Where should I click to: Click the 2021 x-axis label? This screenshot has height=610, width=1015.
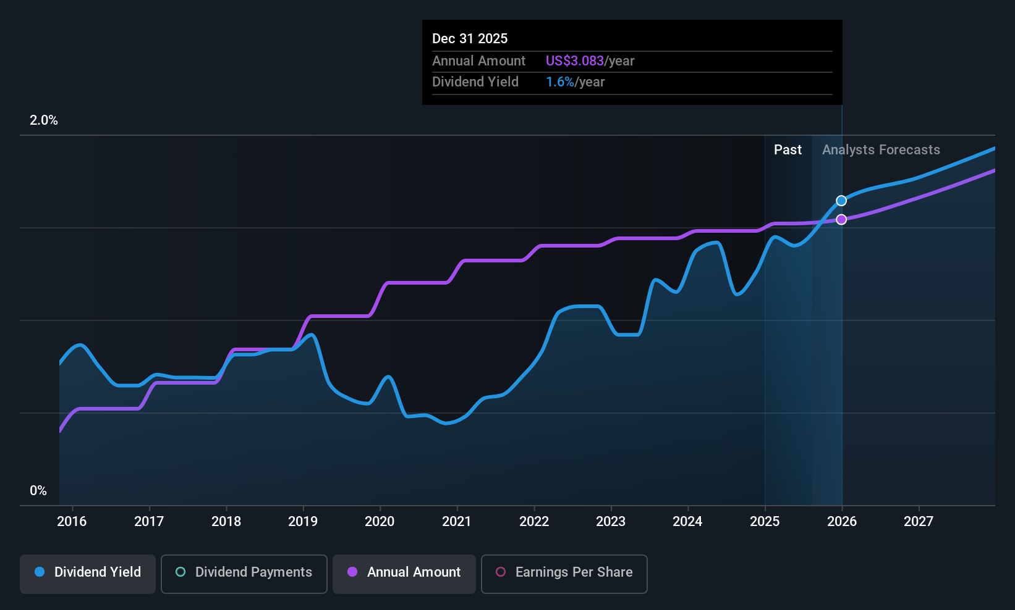click(x=457, y=522)
